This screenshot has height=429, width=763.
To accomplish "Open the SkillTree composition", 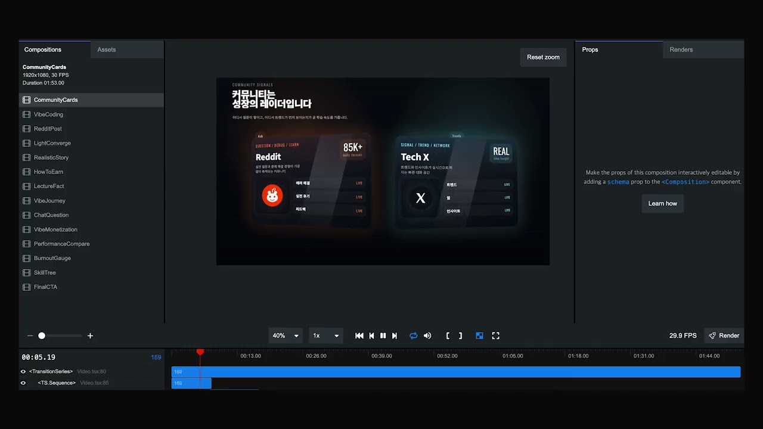I will (91, 272).
